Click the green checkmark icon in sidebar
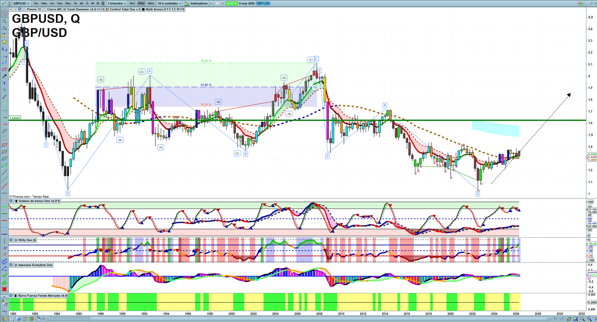 coord(4,275)
